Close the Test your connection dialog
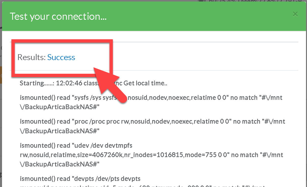The height and width of the screenshot is (187, 307). pos(295,14)
